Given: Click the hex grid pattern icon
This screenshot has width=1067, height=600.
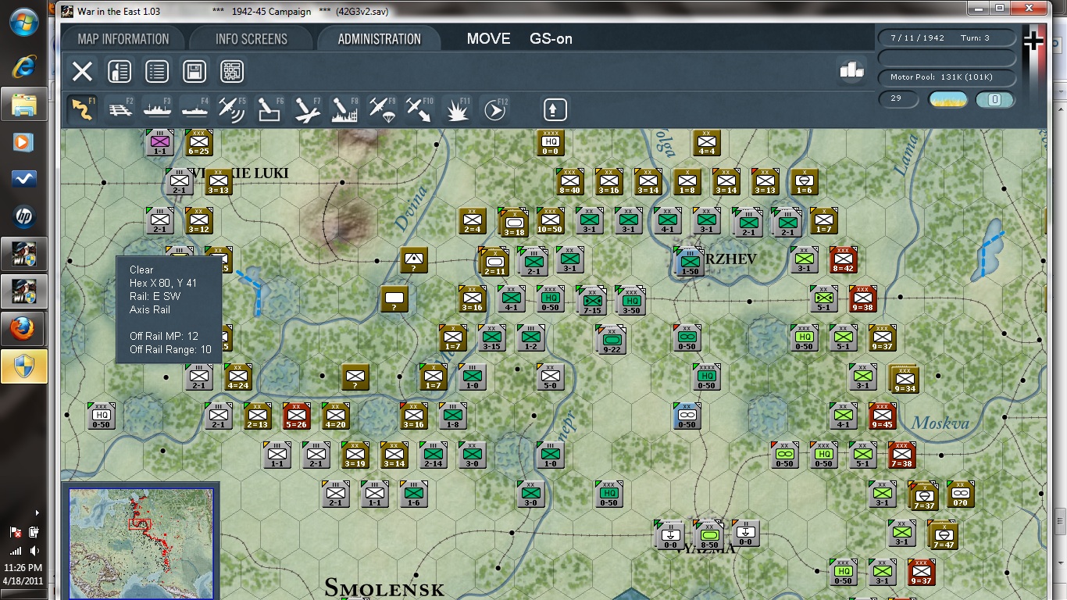Looking at the screenshot, I should point(232,72).
